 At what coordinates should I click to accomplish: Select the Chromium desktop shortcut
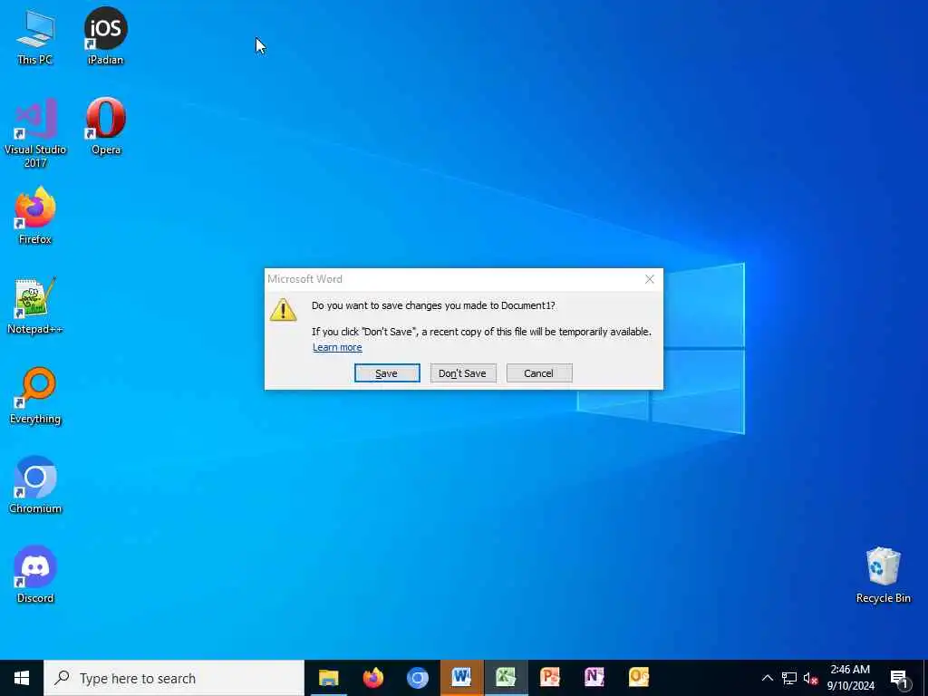pyautogui.click(x=35, y=486)
